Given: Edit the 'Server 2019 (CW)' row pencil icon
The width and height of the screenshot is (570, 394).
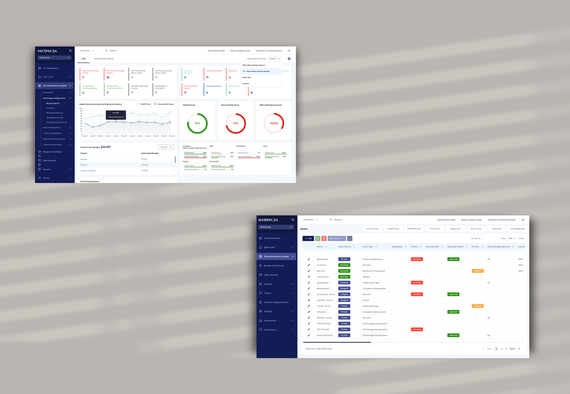Looking at the screenshot, I should pyautogui.click(x=309, y=335).
